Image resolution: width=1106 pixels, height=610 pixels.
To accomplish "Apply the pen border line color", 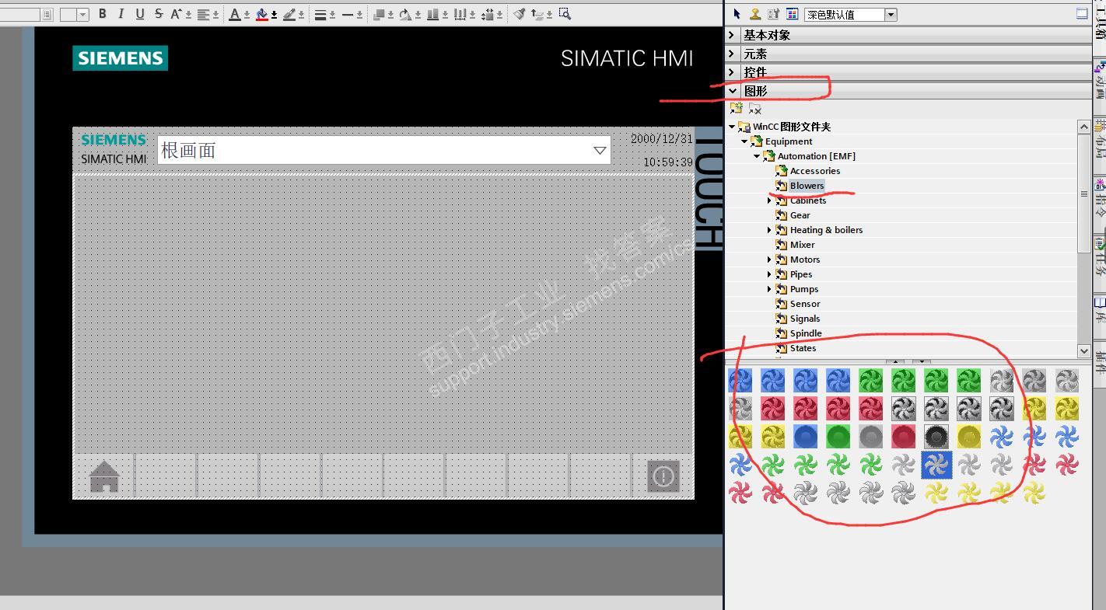I will (289, 14).
